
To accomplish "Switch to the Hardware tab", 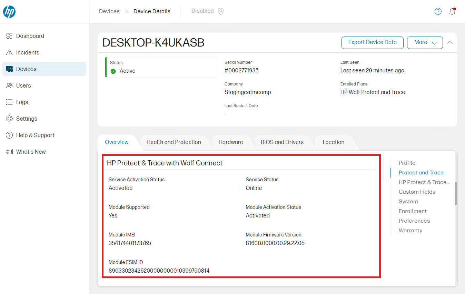I will click(230, 142).
